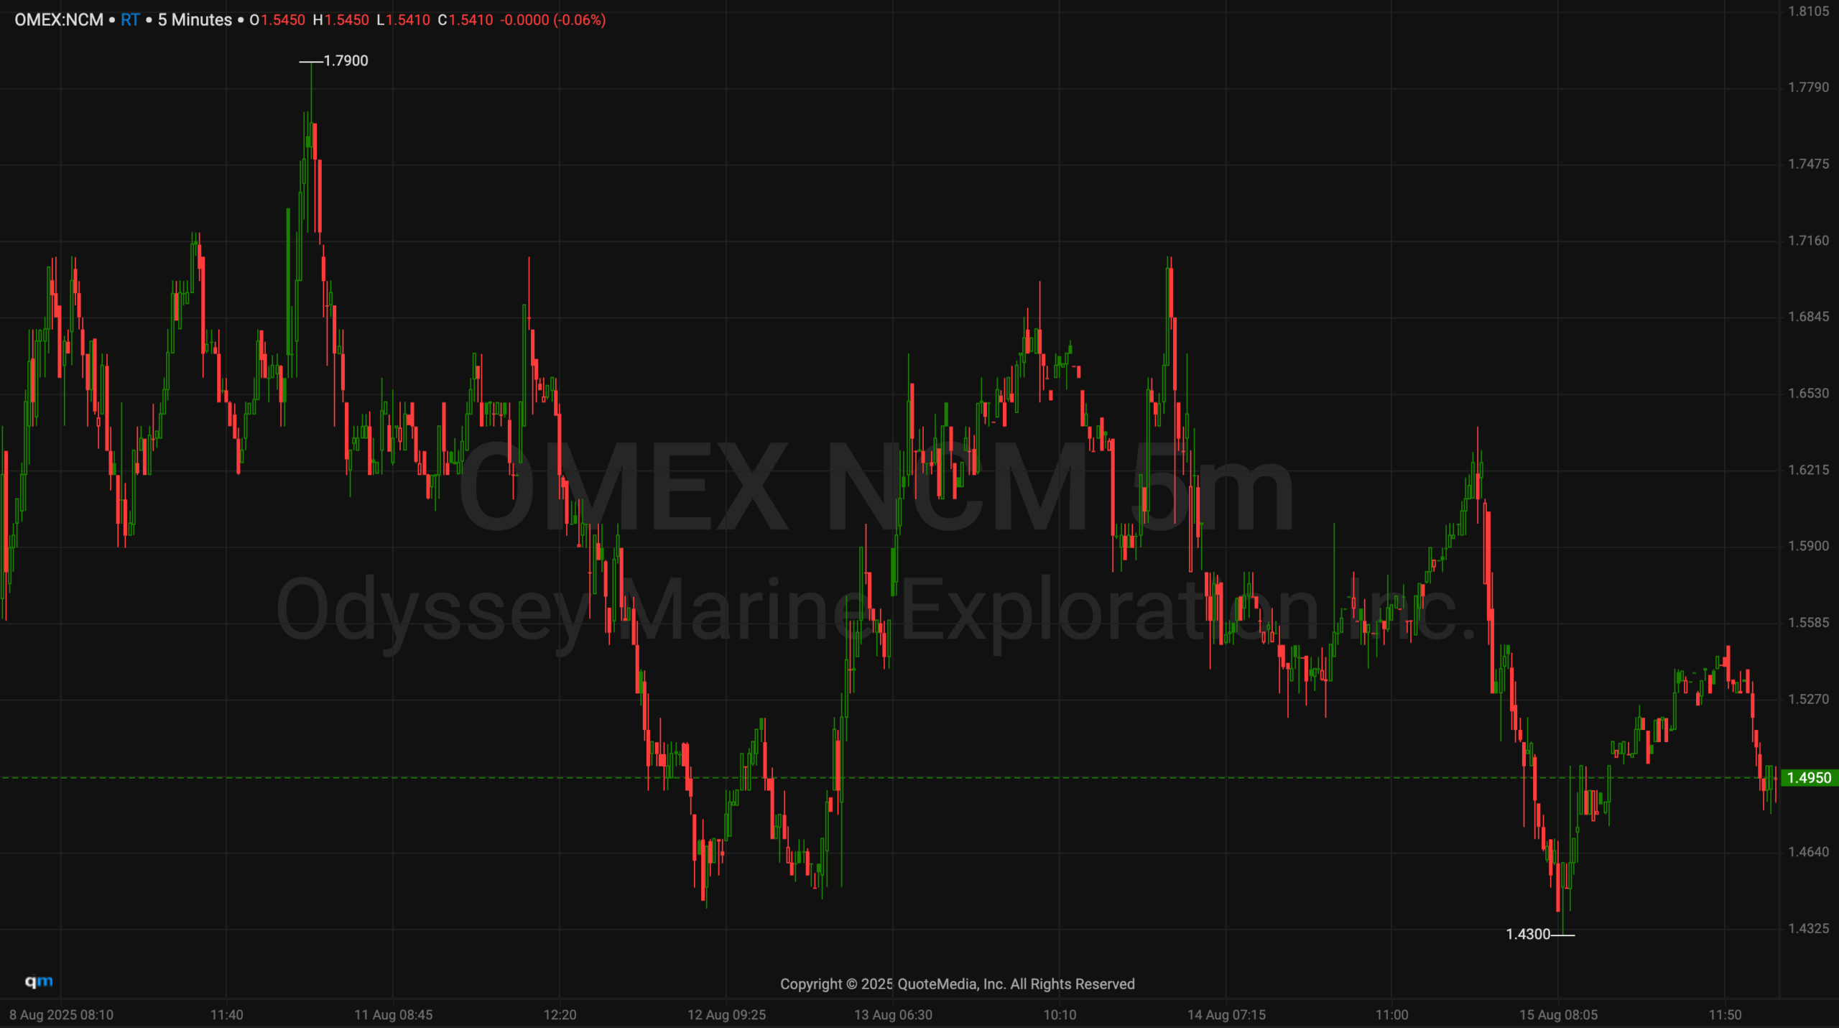Click the 13 Aug 06:30 time label
The height and width of the screenshot is (1028, 1839).
893,1015
